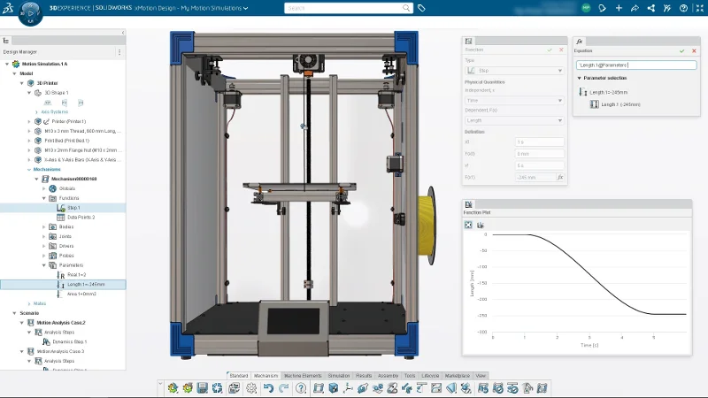Click the Save icon in bottom toolbar
708x398 pixels.
coord(203,388)
